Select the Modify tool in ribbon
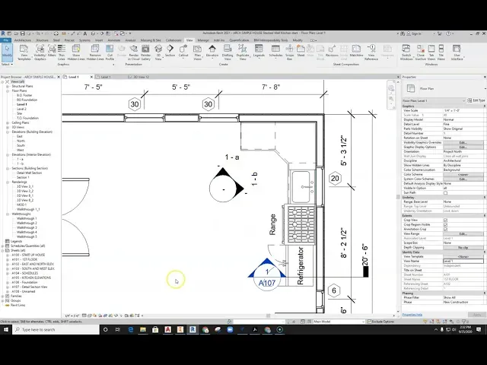 [7, 52]
